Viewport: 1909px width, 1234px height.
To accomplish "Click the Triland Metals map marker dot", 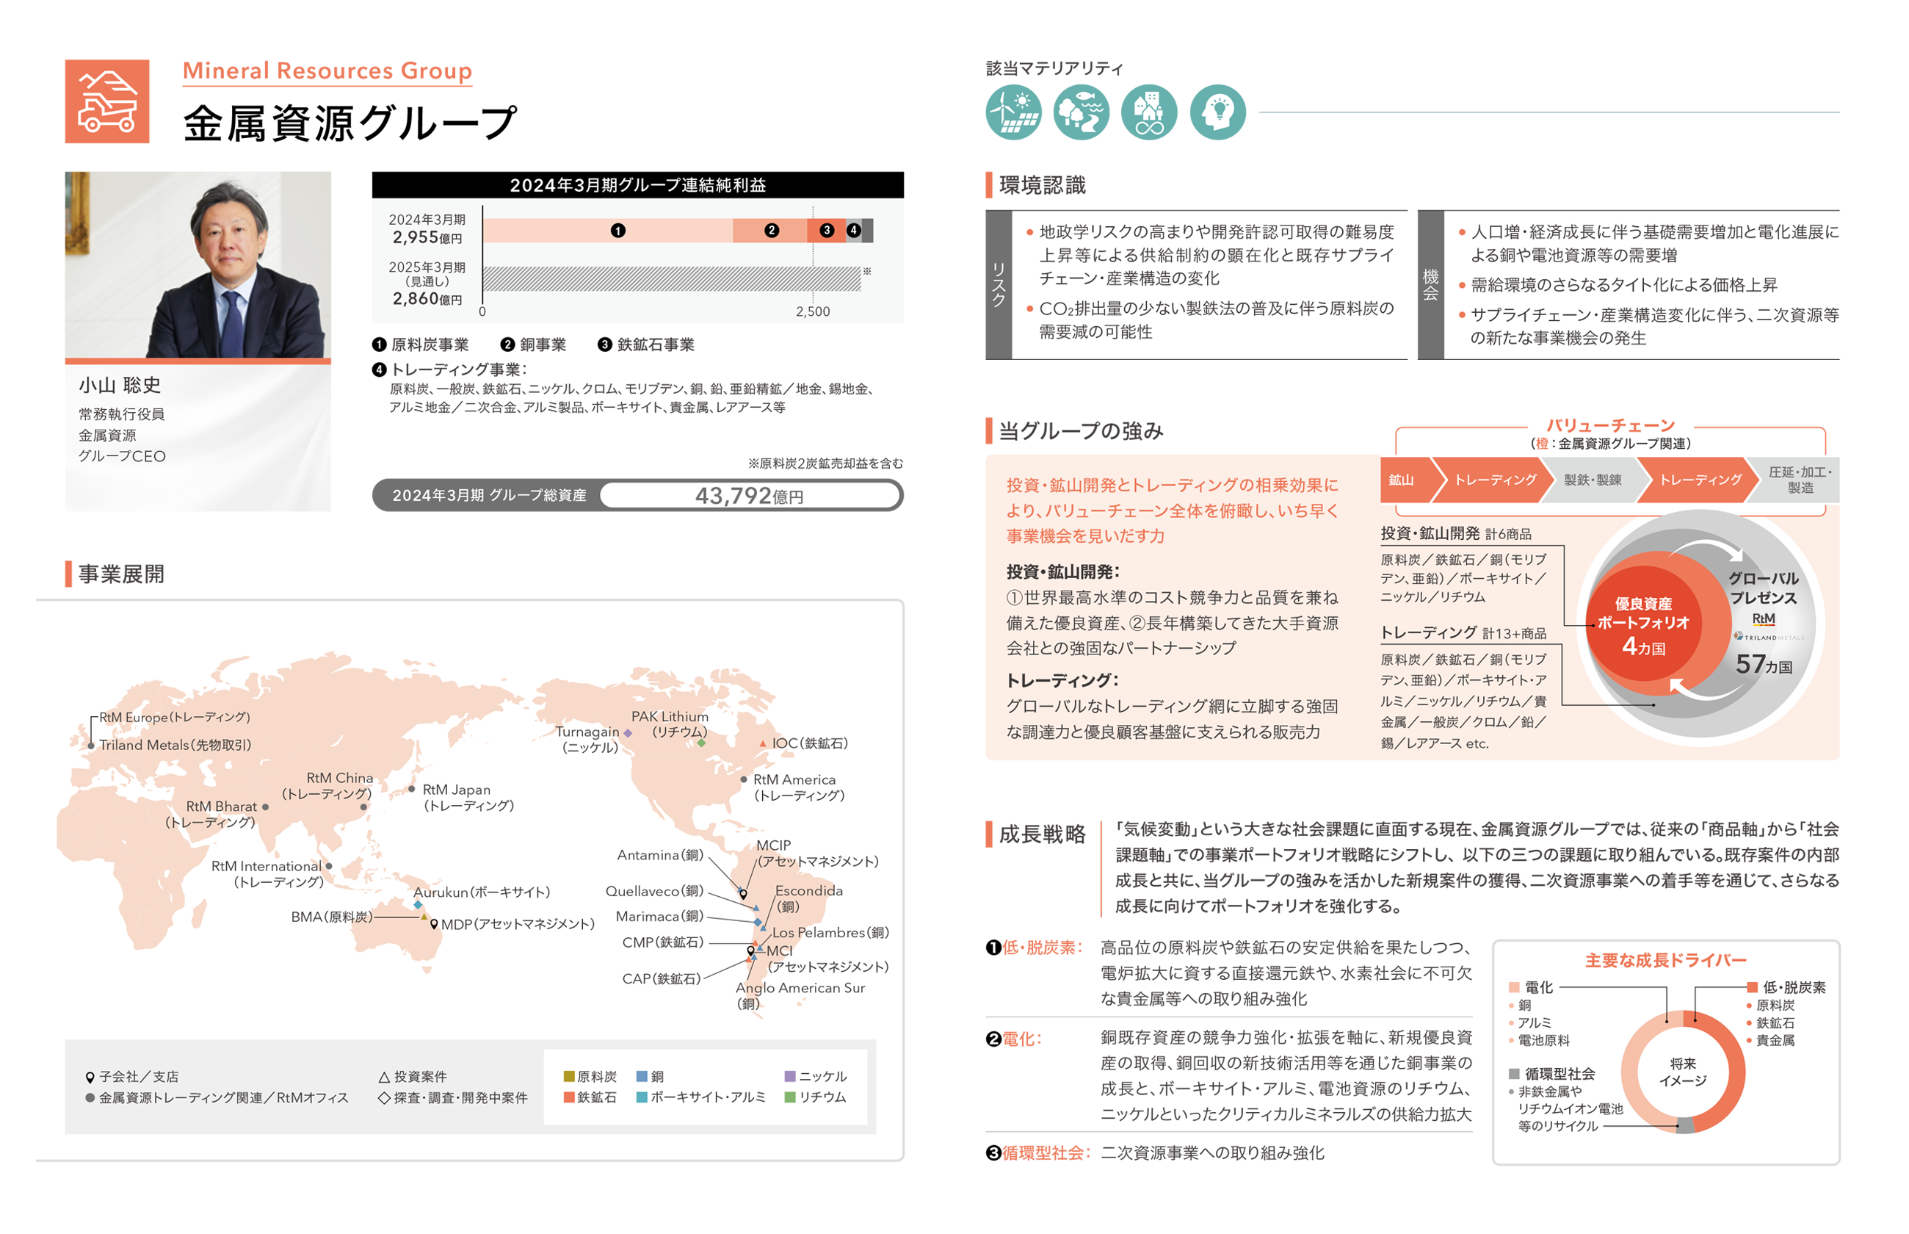I will coord(91,746).
